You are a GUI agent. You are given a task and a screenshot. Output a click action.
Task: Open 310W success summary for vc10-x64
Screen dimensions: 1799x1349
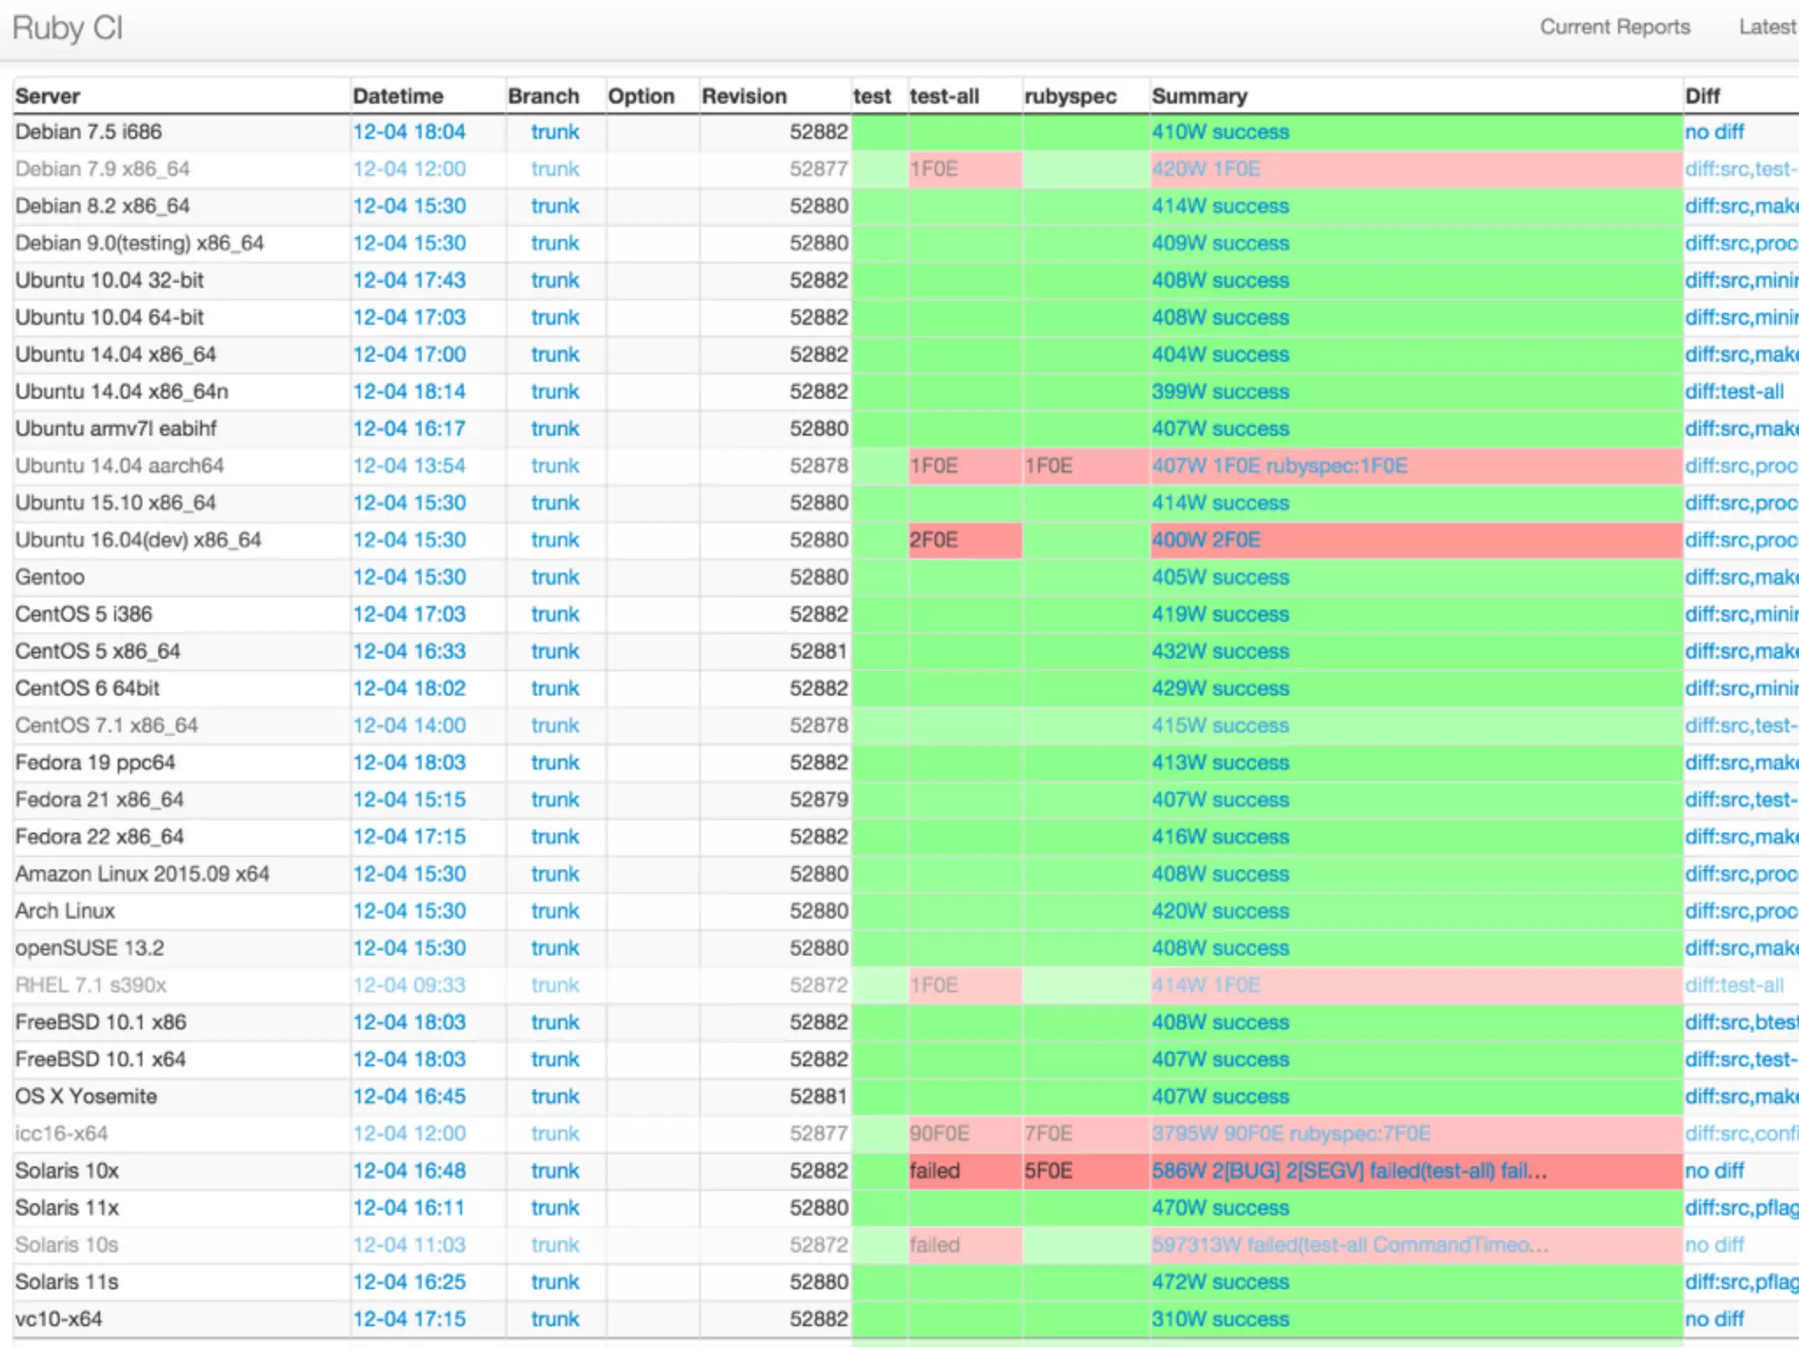point(1220,1319)
